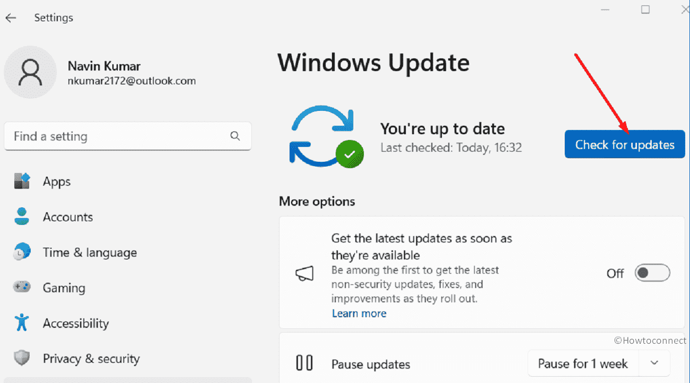Open Gaming settings page
The width and height of the screenshot is (690, 383).
pyautogui.click(x=64, y=288)
